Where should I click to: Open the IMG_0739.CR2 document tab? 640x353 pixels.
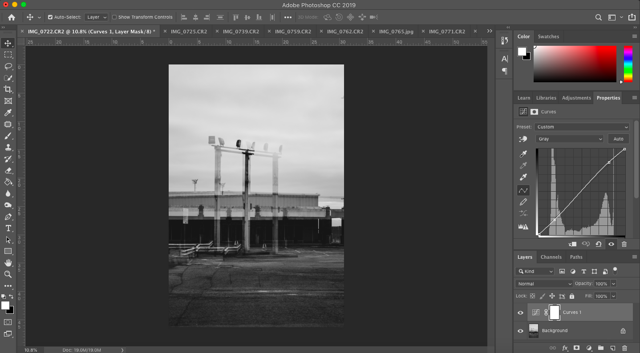(241, 32)
